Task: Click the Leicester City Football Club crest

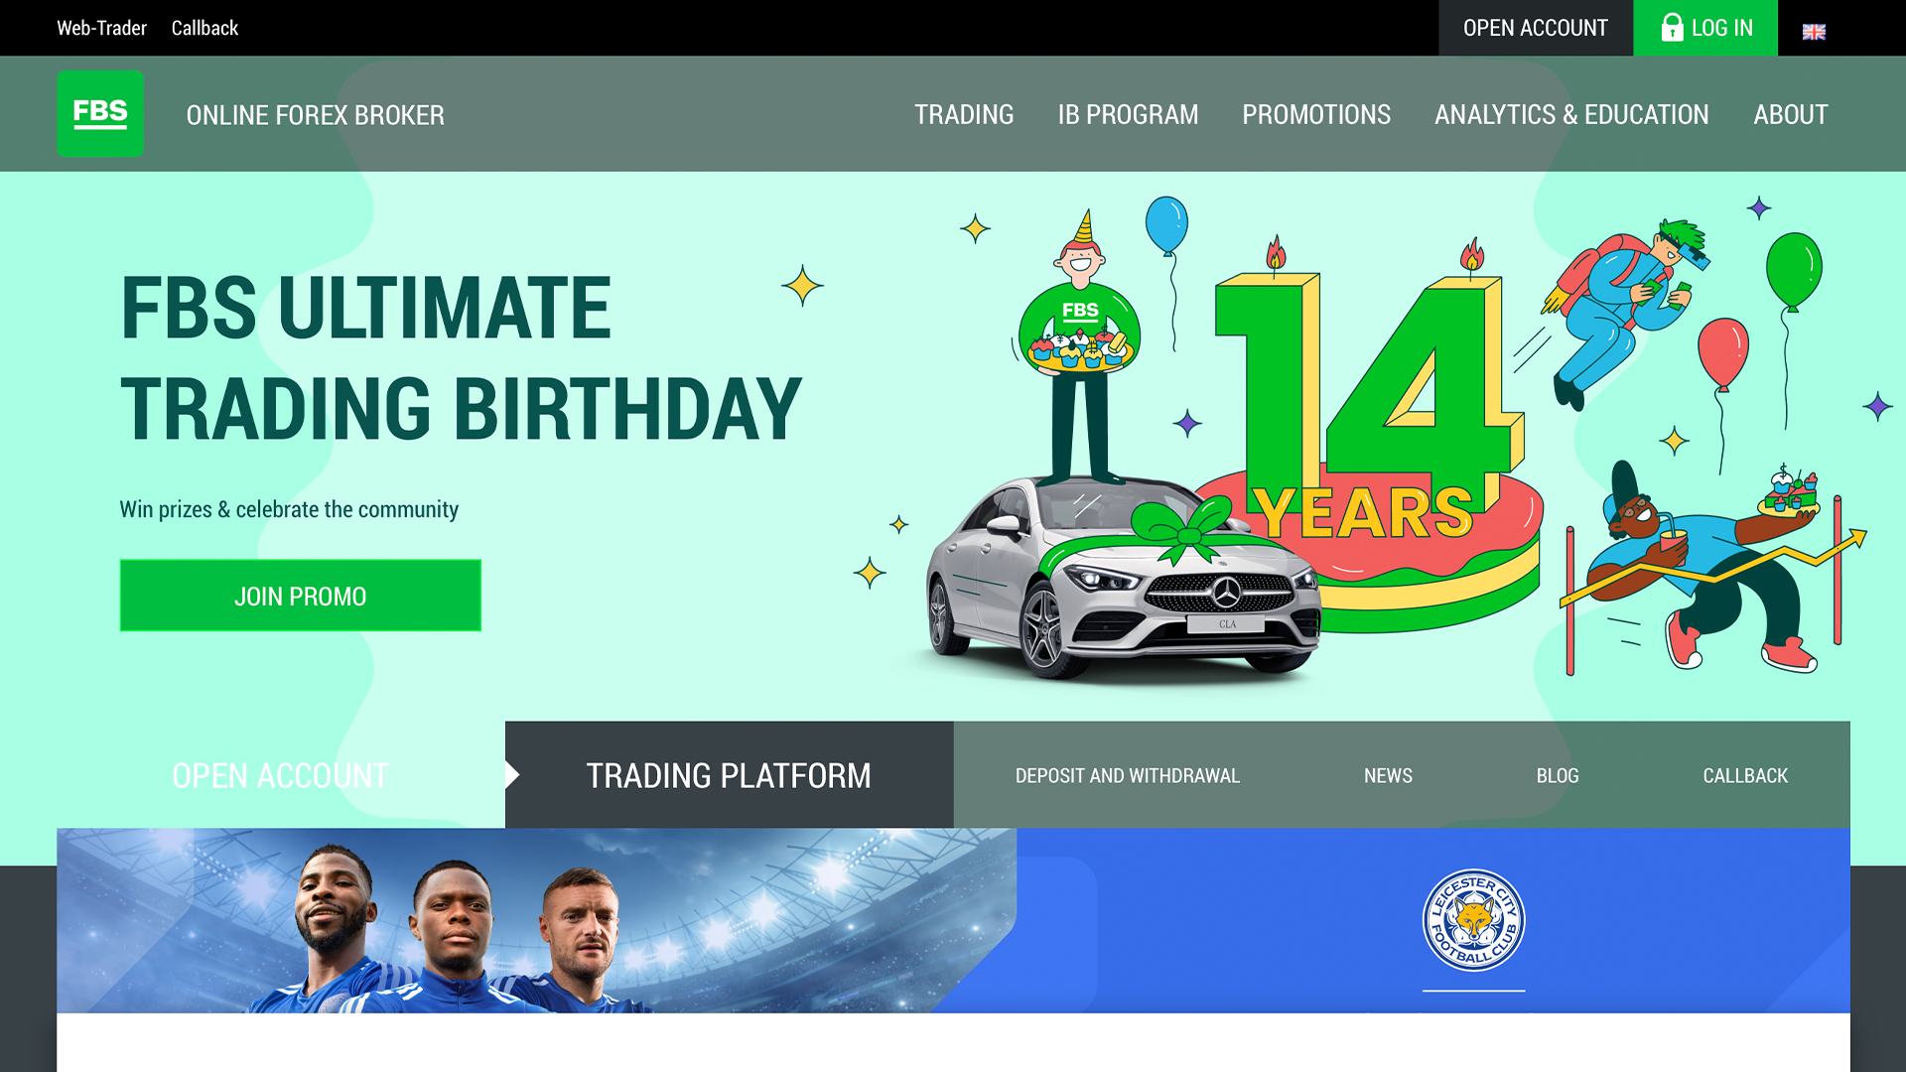Action: tap(1473, 920)
